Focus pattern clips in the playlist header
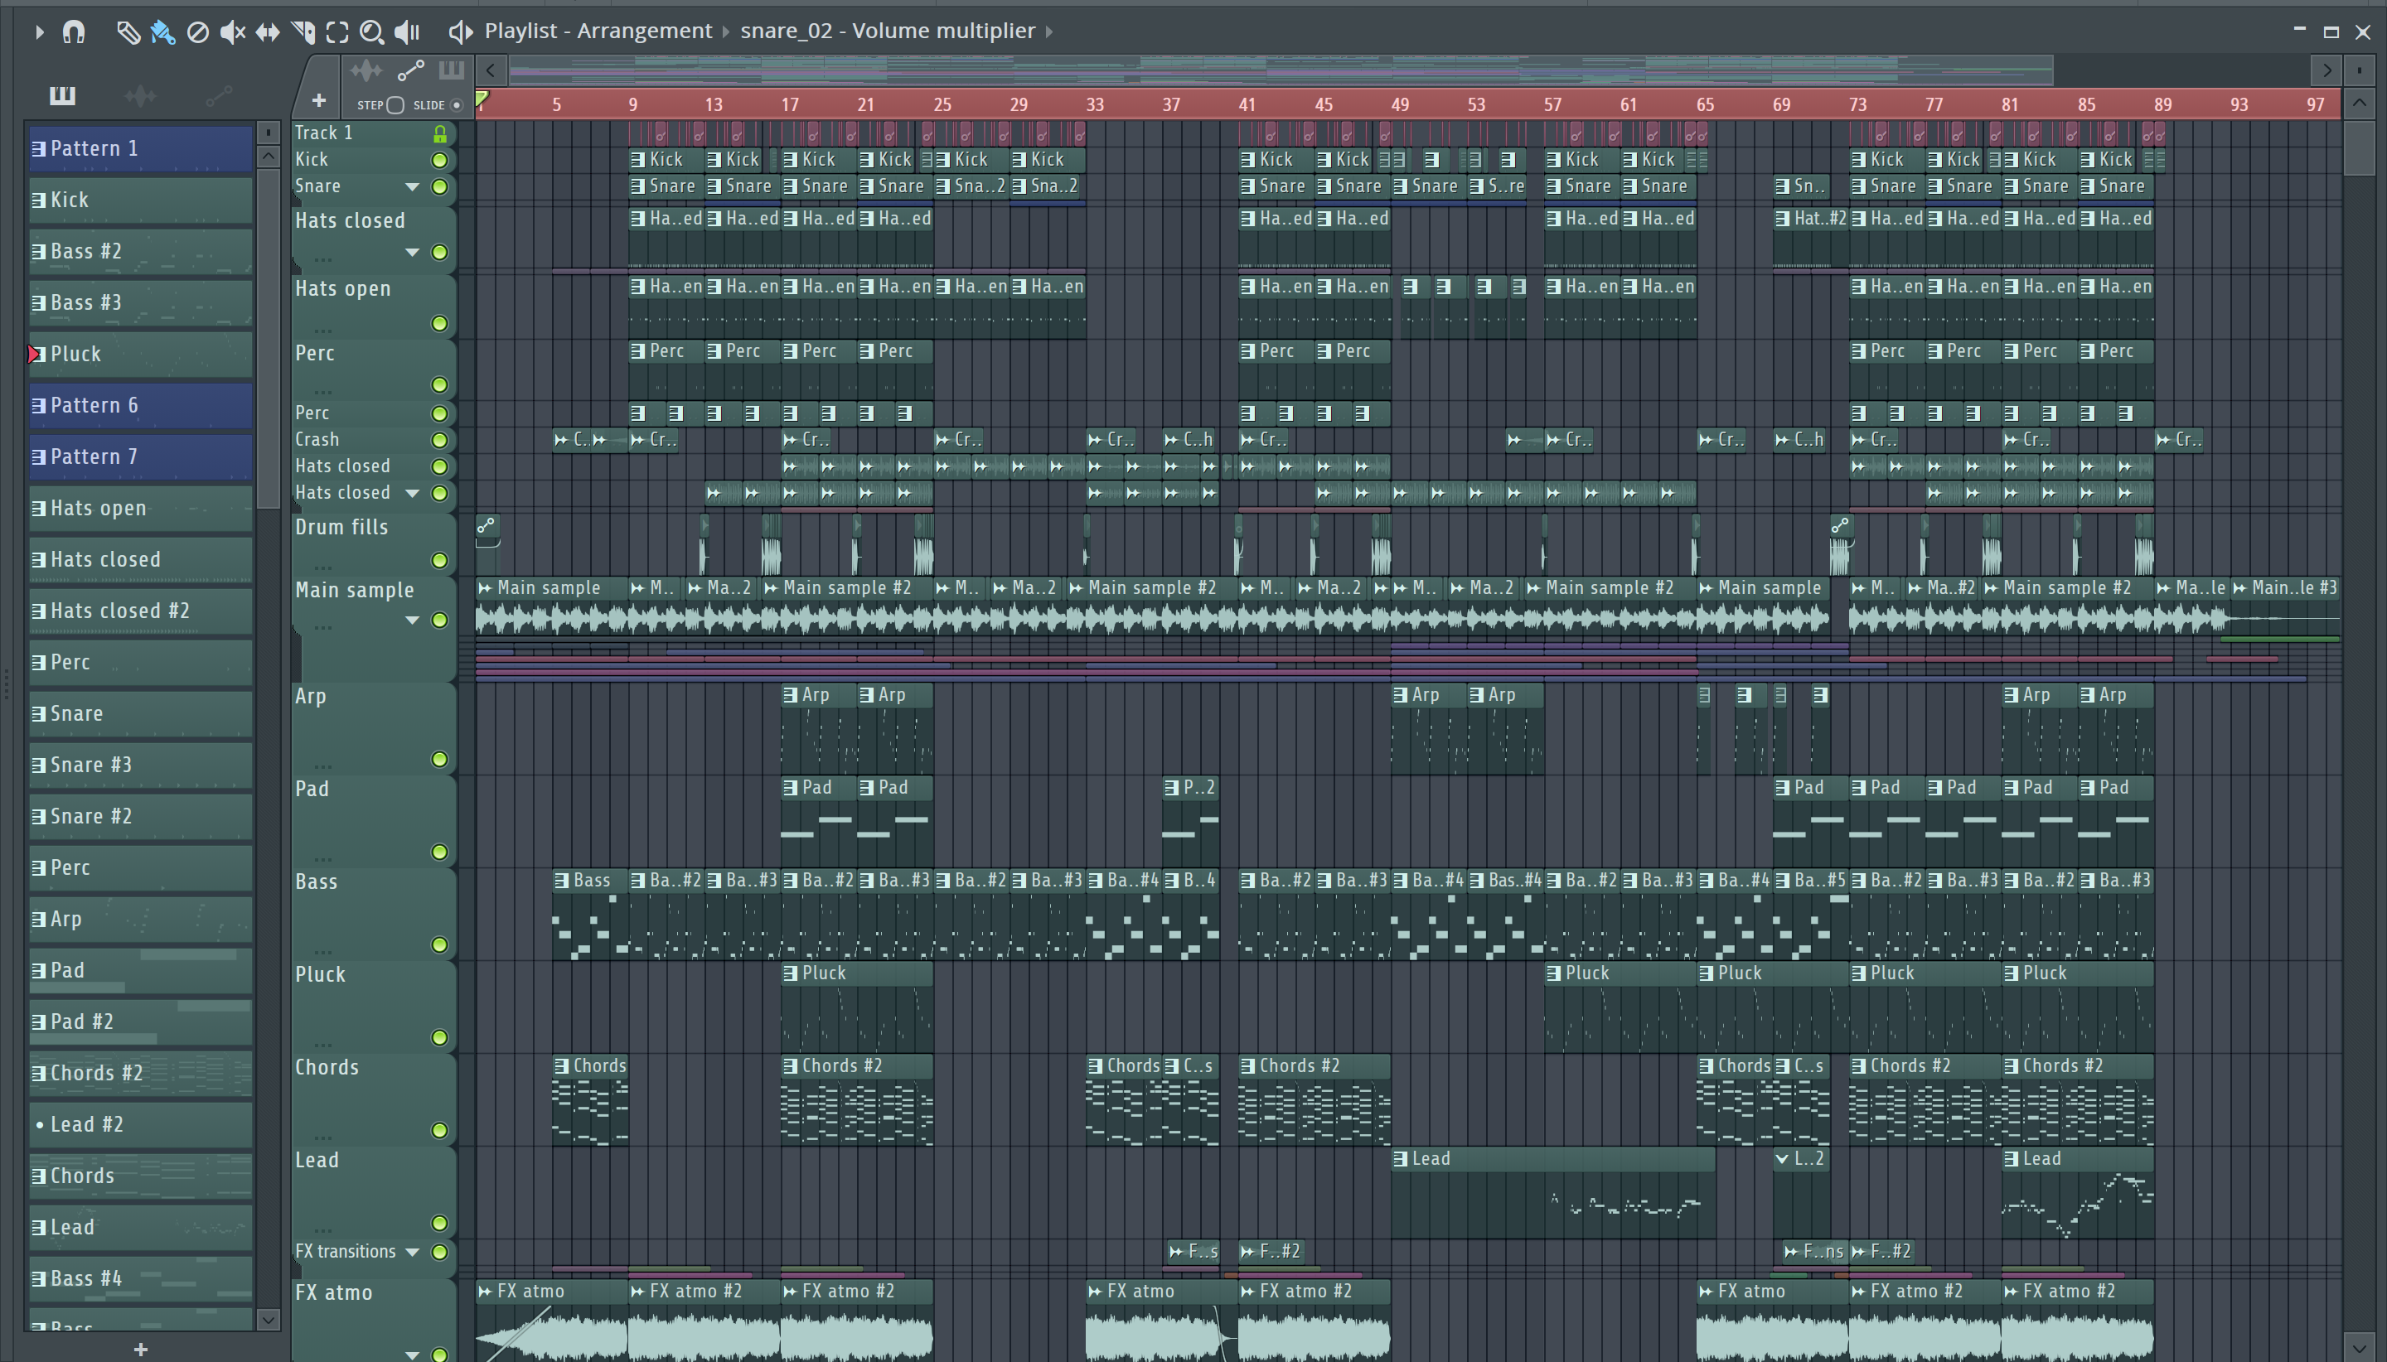Image resolution: width=2387 pixels, height=1362 pixels. point(451,70)
